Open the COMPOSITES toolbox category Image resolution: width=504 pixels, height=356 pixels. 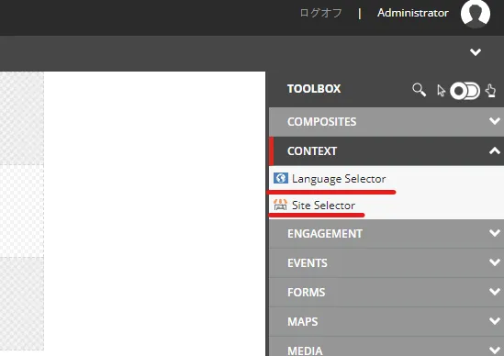pos(386,122)
